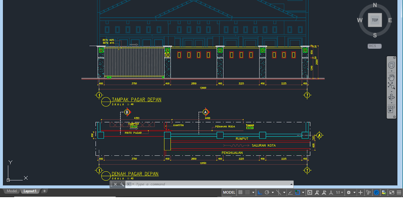Select the Pan tool in the navigation bar
The width and height of the screenshot is (403, 211).
(x=392, y=77)
